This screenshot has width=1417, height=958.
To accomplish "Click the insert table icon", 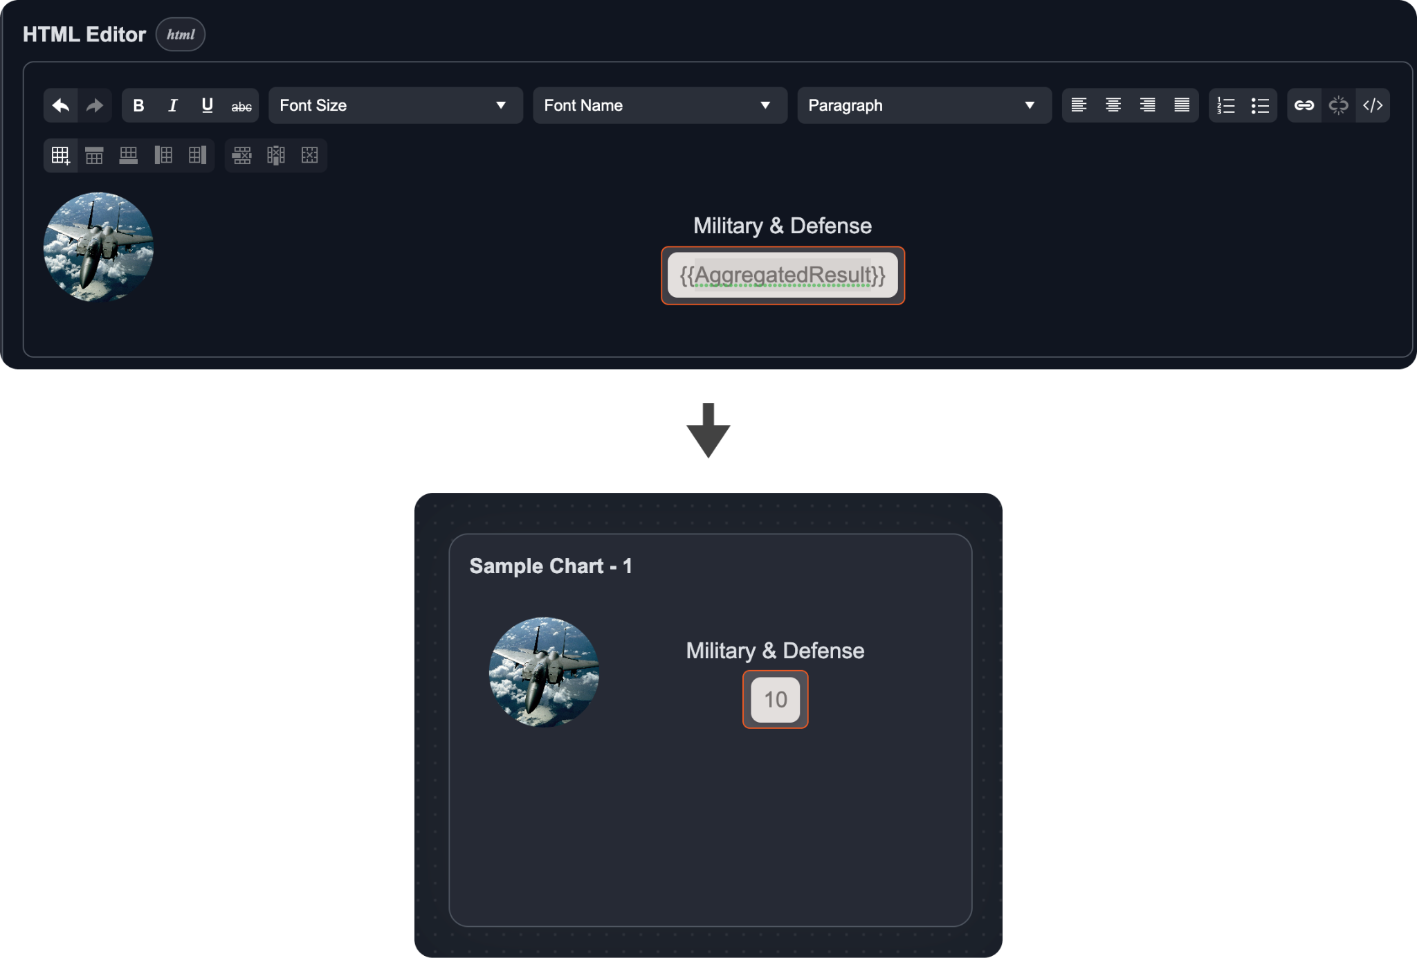I will [x=61, y=155].
